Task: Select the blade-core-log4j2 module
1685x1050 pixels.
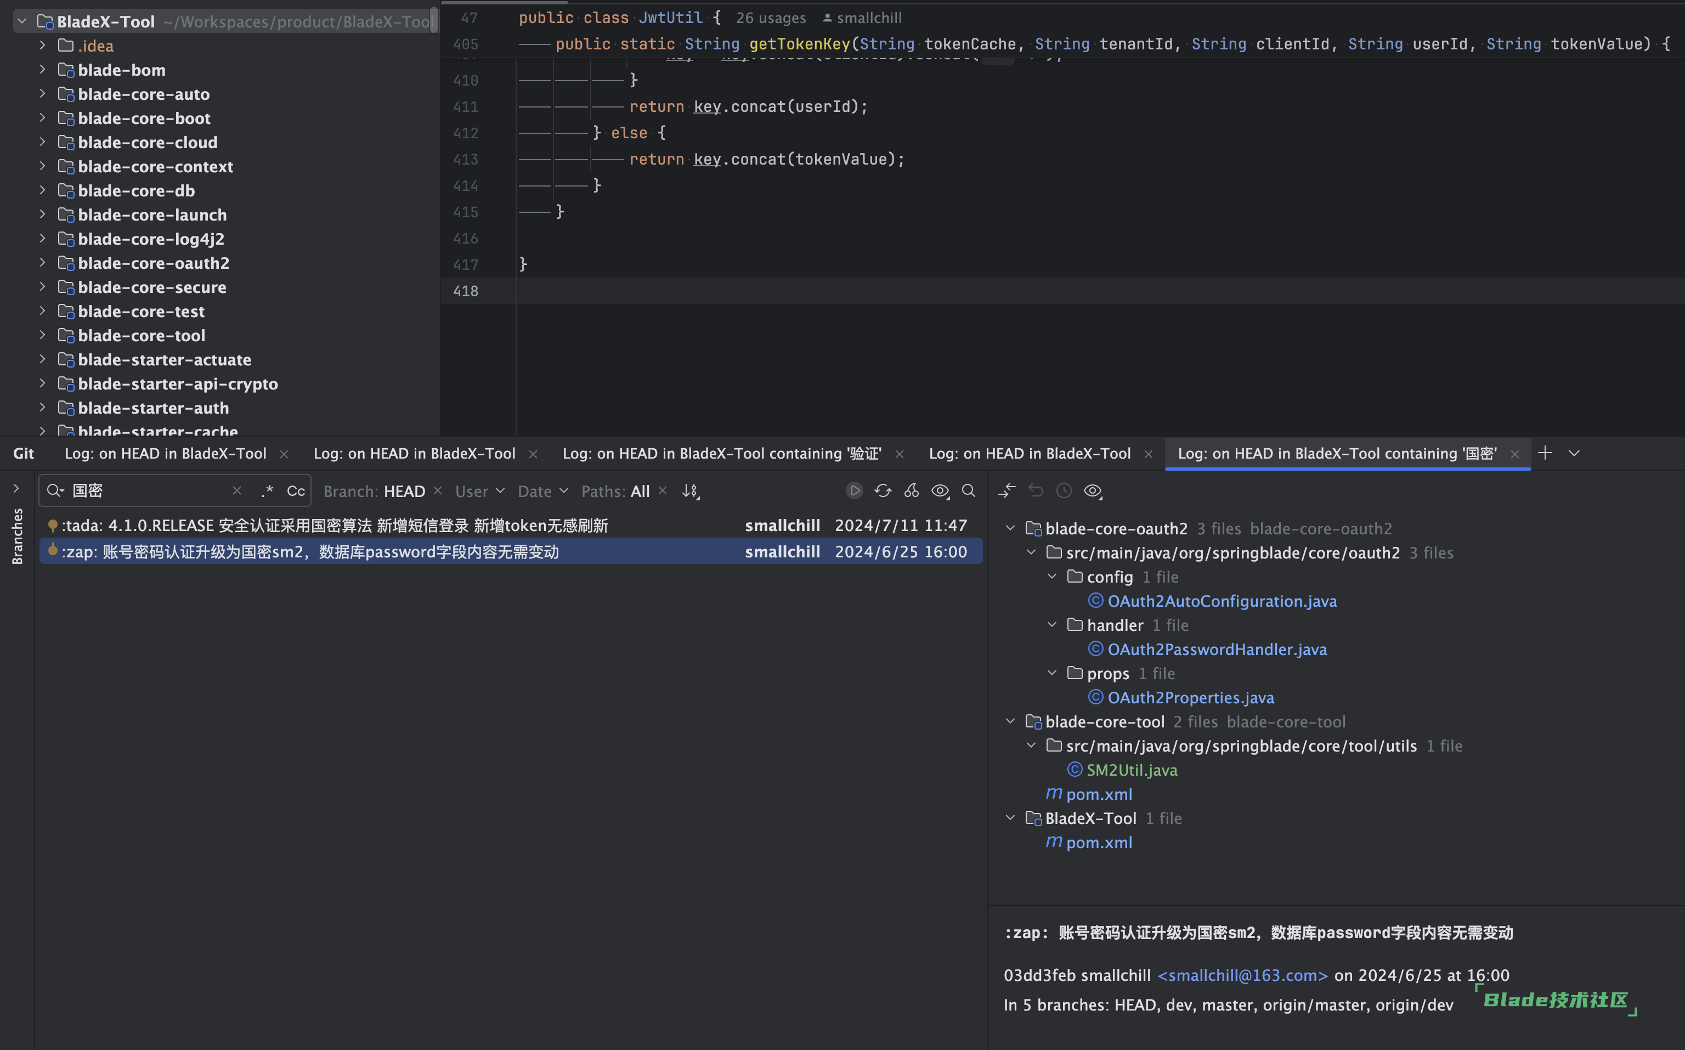Action: 151,239
